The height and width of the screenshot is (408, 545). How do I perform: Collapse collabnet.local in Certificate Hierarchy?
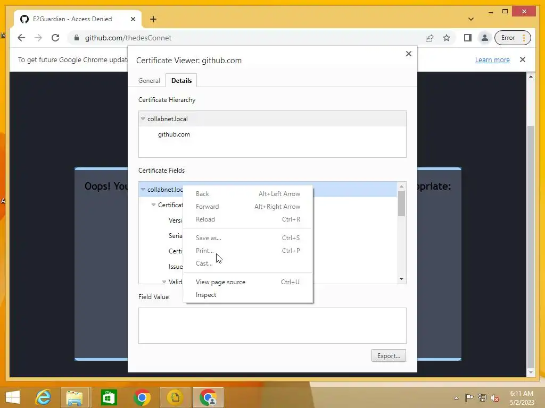143,118
